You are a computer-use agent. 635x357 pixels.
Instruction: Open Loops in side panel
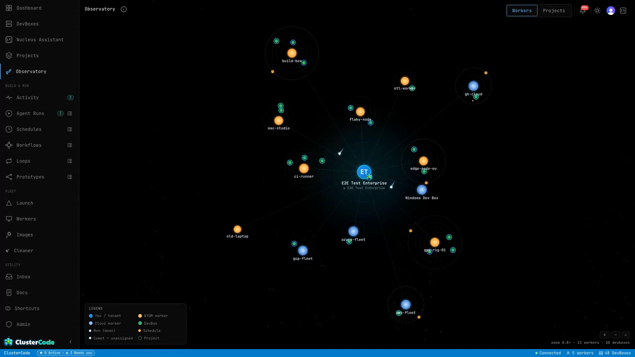(x=70, y=161)
